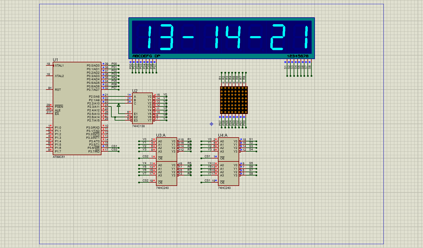
Task: Click the P1.7 pin label on U1
Action: pyautogui.click(x=58, y=151)
